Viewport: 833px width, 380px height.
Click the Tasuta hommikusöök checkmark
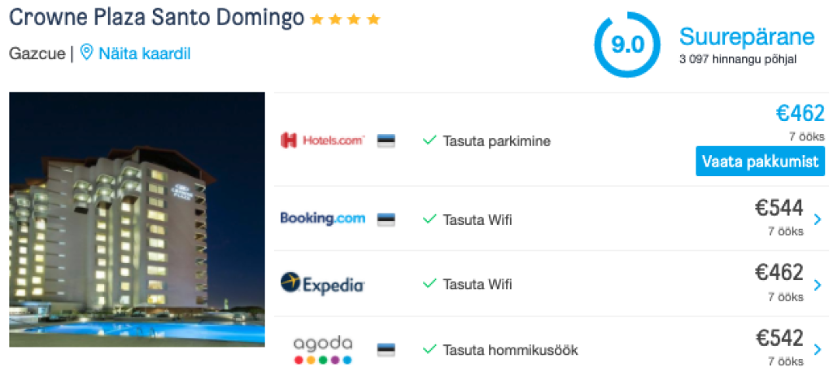(x=430, y=350)
